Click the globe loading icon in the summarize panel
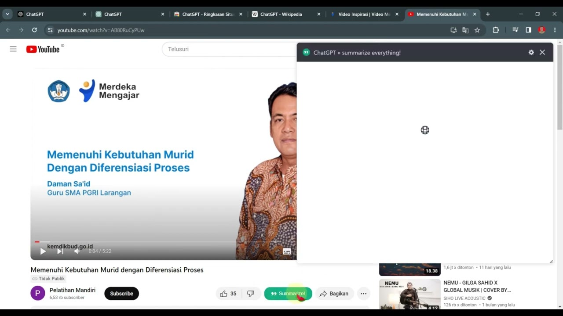This screenshot has height=316, width=563. coord(425,130)
